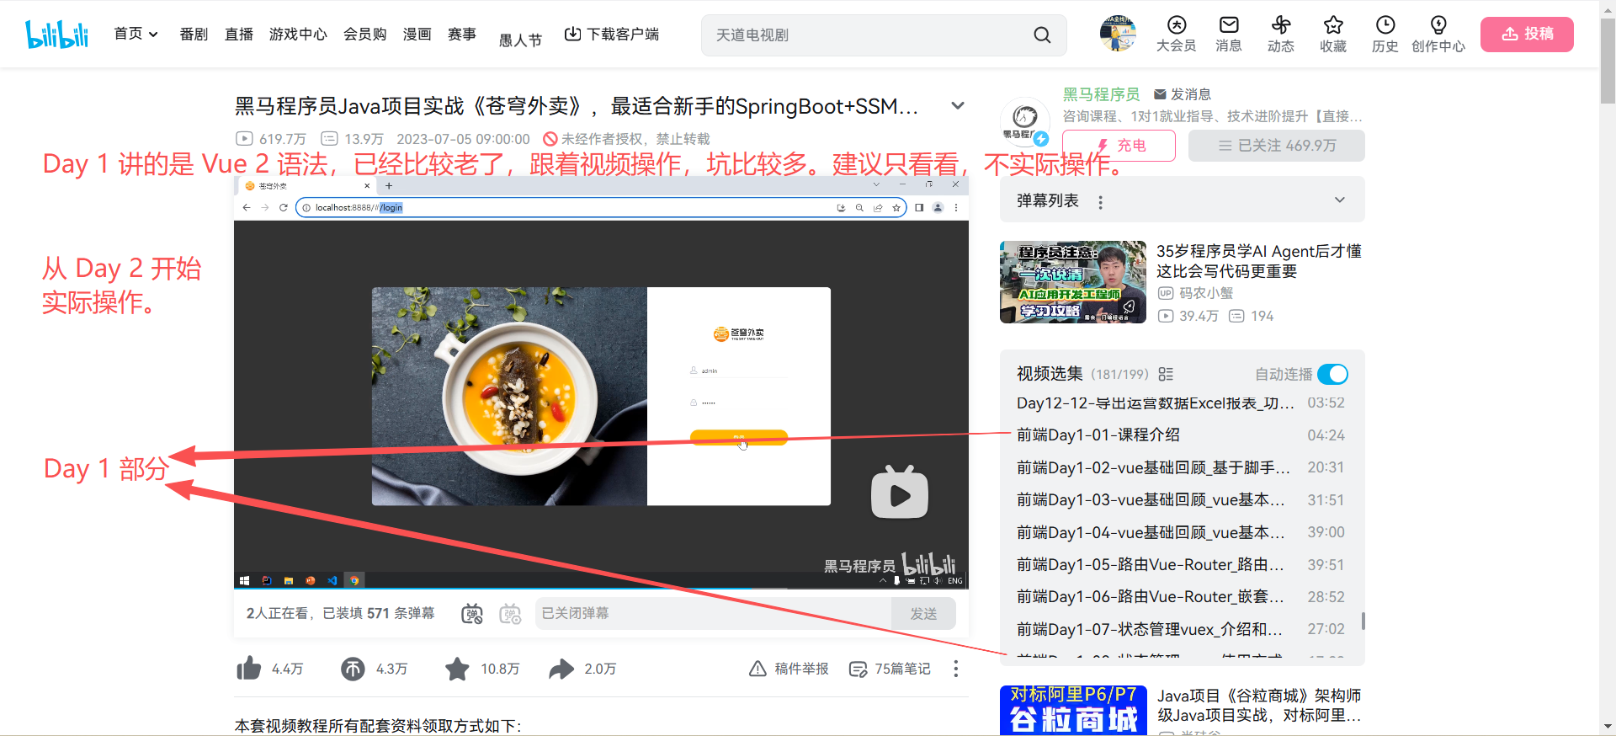Like the video with thumbs-up icon
This screenshot has width=1616, height=736.
pos(249,669)
